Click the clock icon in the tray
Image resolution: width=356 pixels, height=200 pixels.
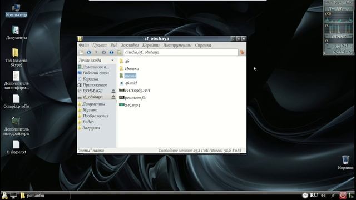coord(305,196)
